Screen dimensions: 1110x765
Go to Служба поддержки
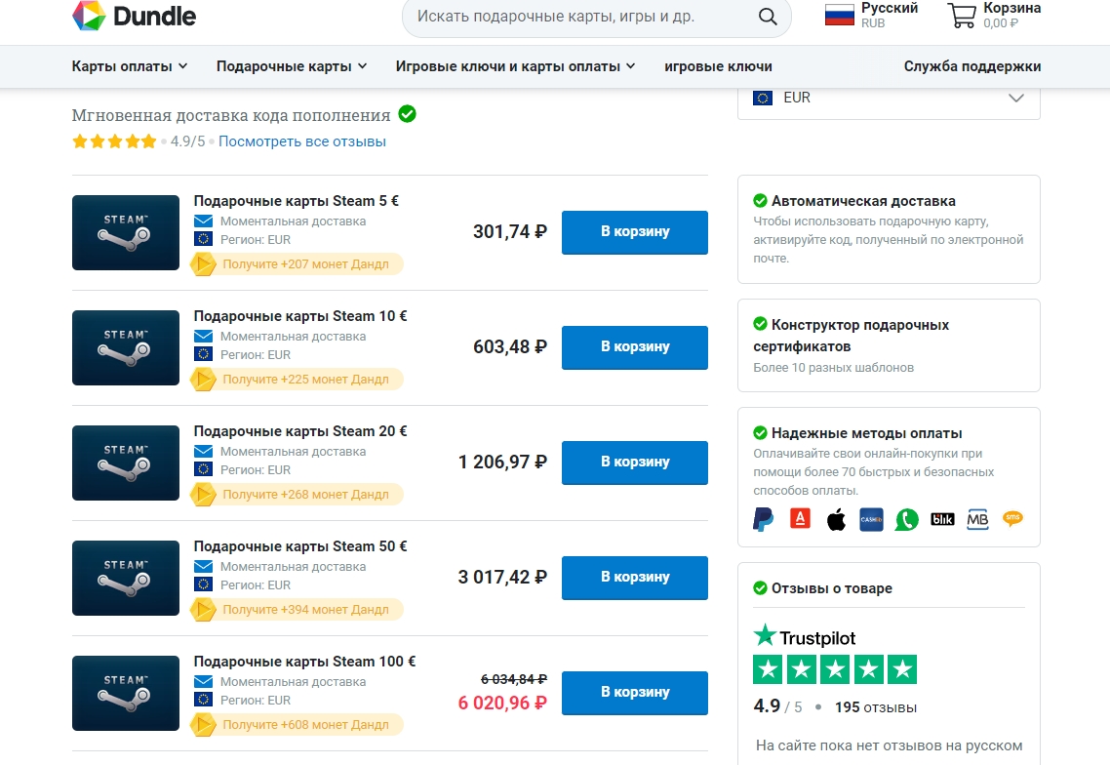click(971, 66)
